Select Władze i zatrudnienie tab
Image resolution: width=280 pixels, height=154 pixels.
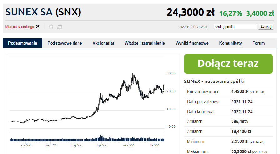click(x=145, y=43)
